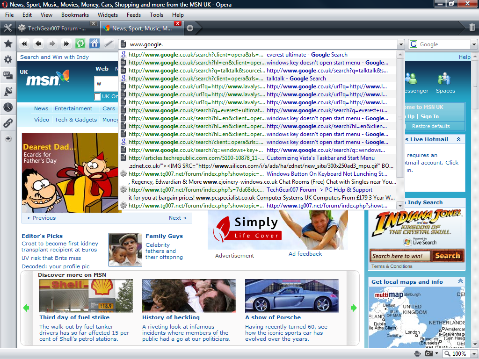The width and height of the screenshot is (479, 359).
Task: Click the suggestion list scrollbar thumb
Action: point(400,117)
